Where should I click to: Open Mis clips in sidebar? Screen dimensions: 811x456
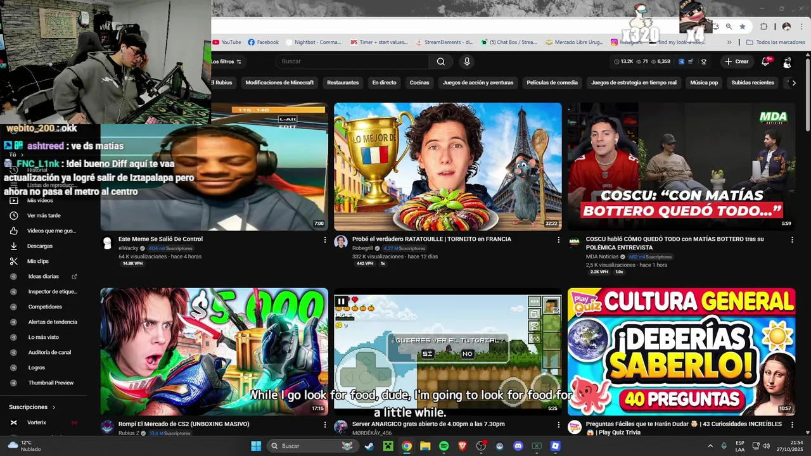tap(37, 261)
